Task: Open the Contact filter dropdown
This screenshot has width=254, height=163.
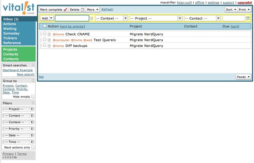Action: pyautogui.click(x=19, y=116)
